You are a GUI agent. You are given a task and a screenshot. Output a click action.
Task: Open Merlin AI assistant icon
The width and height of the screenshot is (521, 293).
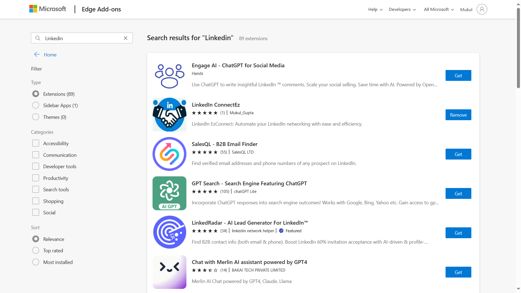[x=169, y=272]
